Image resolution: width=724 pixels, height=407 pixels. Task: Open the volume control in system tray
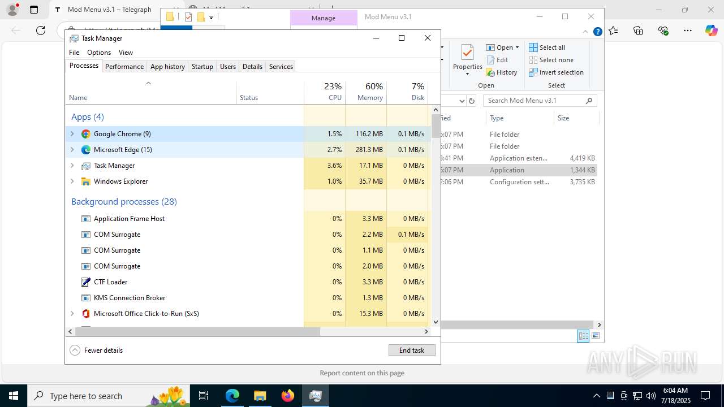651,396
